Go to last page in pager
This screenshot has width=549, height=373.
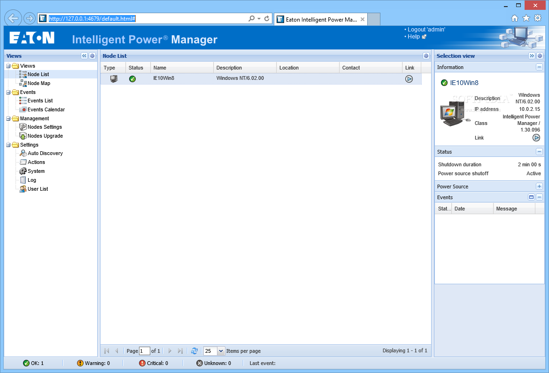(180, 350)
